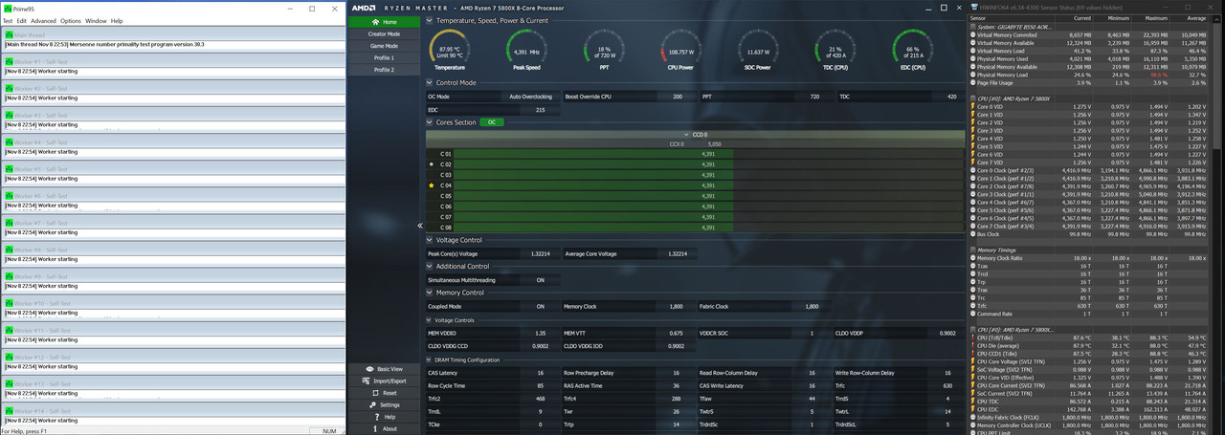Switch to Basic View in Ryzen Master
Image resolution: width=1225 pixels, height=435 pixels.
[x=384, y=369]
